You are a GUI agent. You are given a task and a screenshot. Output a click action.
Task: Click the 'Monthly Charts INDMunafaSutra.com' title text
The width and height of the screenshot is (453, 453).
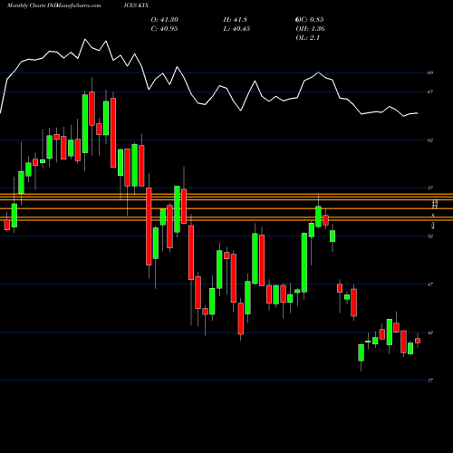tap(54, 5)
